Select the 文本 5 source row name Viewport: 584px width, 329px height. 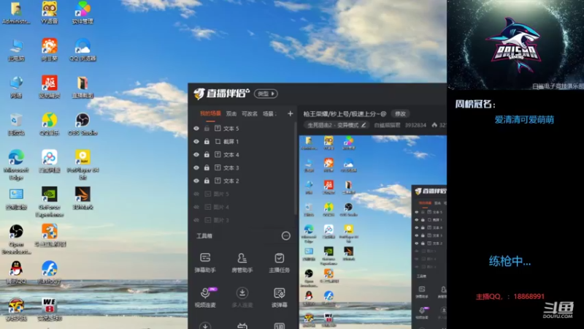point(231,129)
